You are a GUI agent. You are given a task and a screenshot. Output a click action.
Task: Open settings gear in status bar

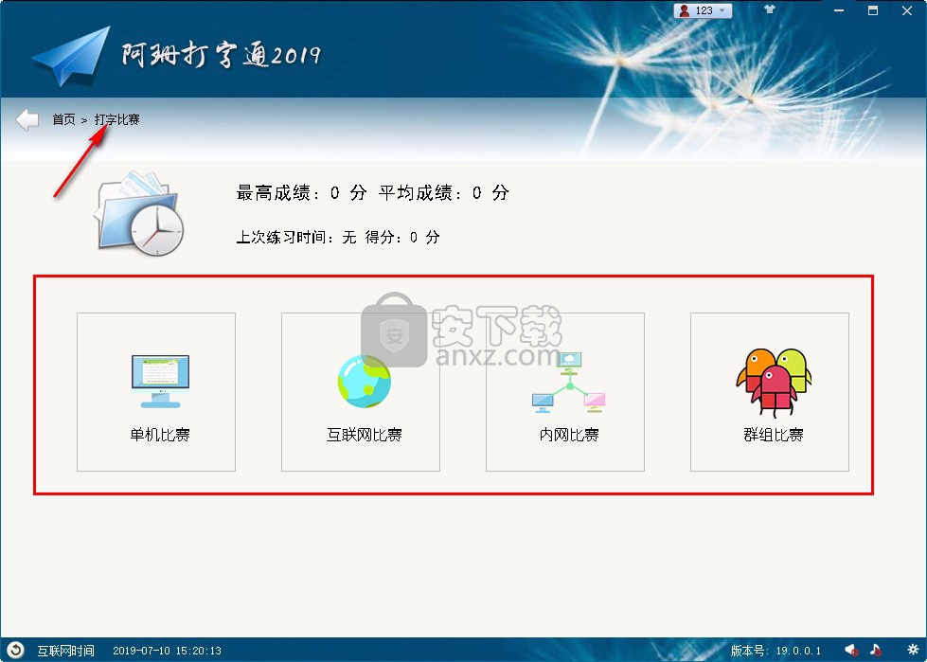pos(913,651)
